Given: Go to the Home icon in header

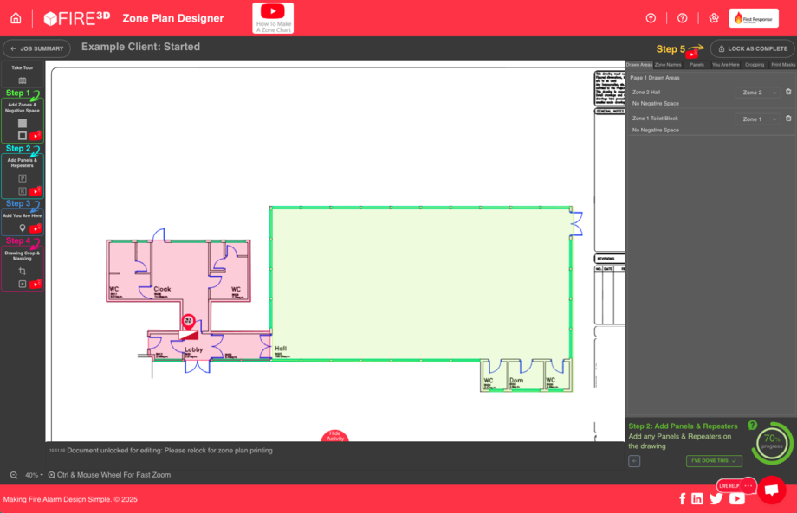Looking at the screenshot, I should 16,18.
